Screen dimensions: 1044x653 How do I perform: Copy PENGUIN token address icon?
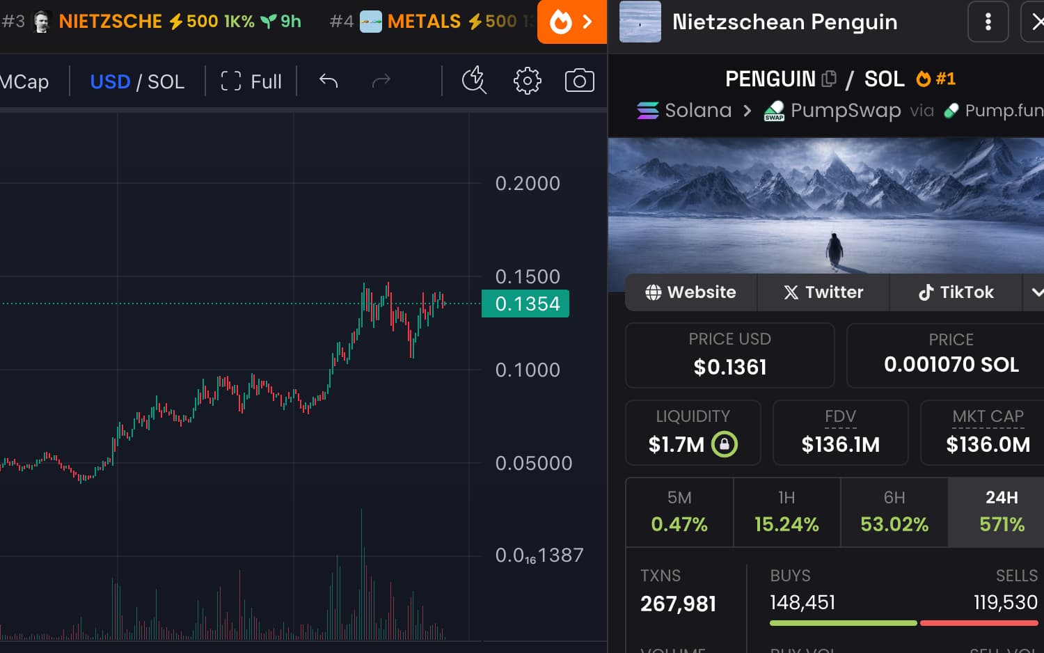[x=828, y=79]
